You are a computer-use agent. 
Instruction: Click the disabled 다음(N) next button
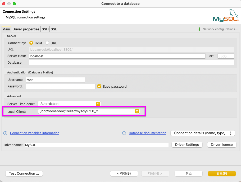[155, 173]
